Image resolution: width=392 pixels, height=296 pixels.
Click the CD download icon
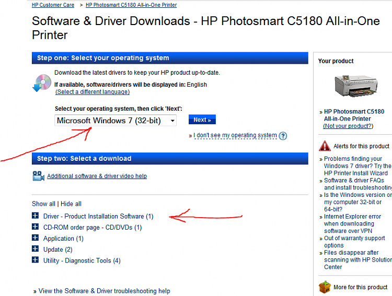(42, 83)
